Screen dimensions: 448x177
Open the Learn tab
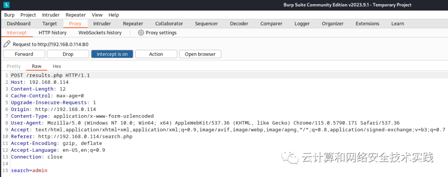[398, 24]
